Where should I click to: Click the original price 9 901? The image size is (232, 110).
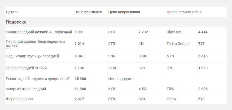pyautogui.click(x=79, y=32)
